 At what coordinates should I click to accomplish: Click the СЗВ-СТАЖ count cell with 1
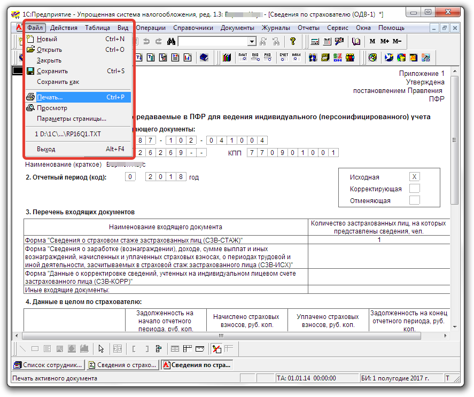pos(379,240)
